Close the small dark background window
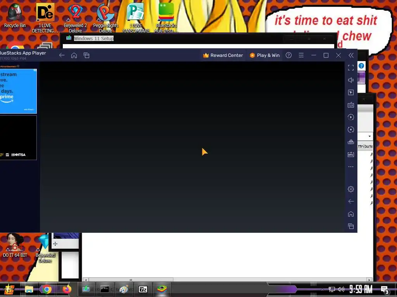This screenshot has height=297, width=397. click(x=364, y=99)
